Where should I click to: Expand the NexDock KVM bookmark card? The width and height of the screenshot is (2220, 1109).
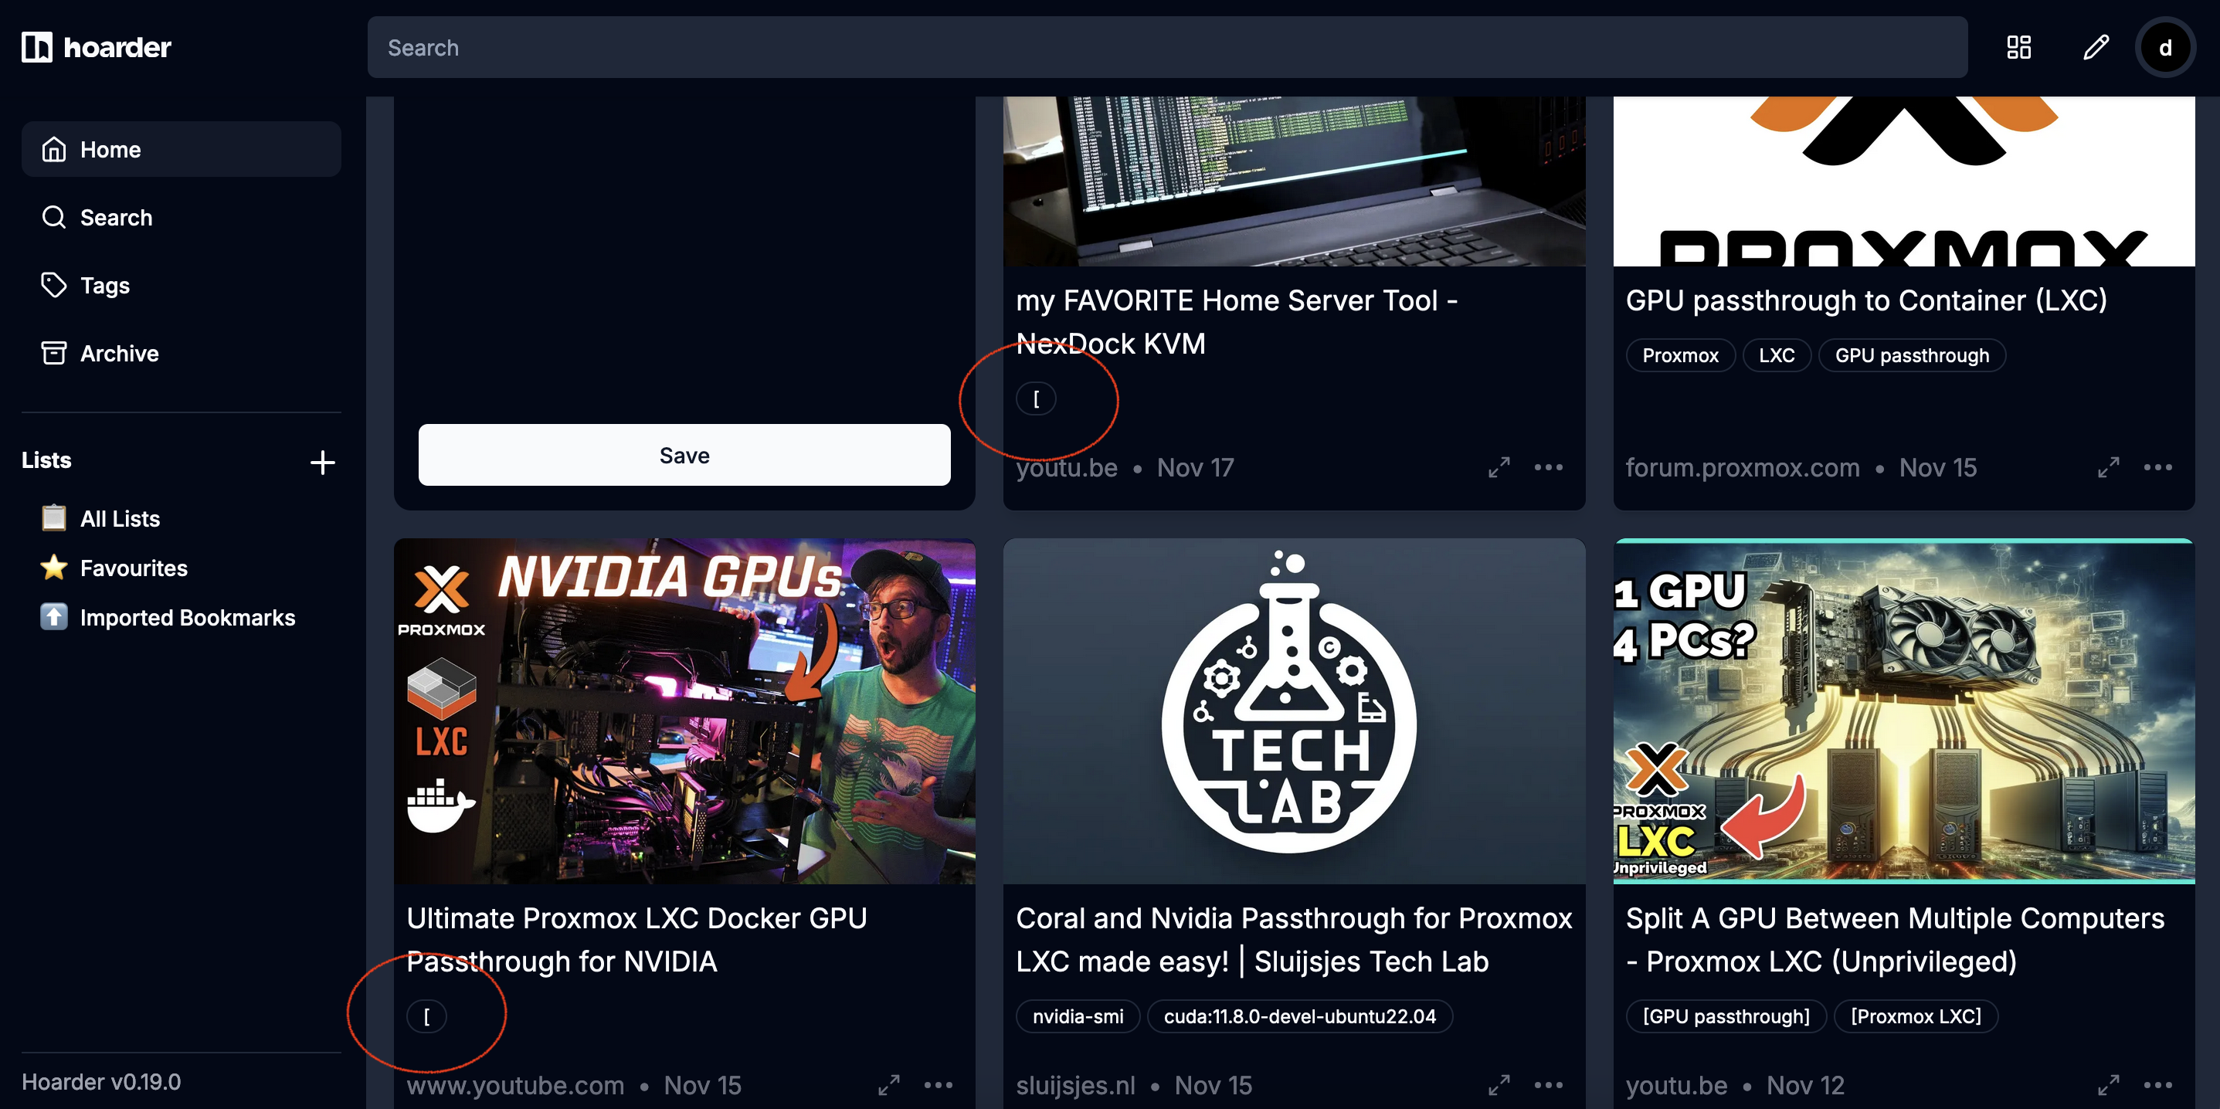point(1499,467)
